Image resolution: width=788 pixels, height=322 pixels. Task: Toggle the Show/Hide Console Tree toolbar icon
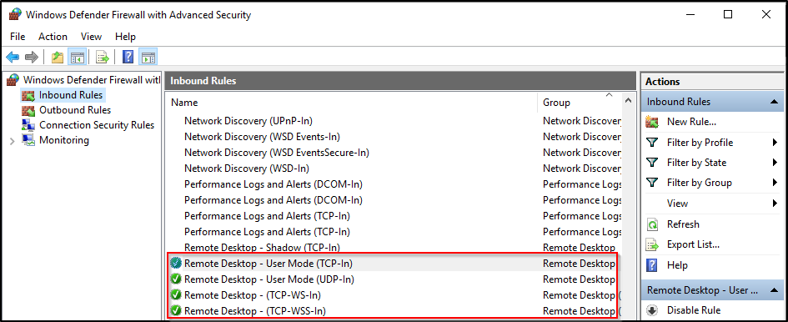click(x=78, y=58)
